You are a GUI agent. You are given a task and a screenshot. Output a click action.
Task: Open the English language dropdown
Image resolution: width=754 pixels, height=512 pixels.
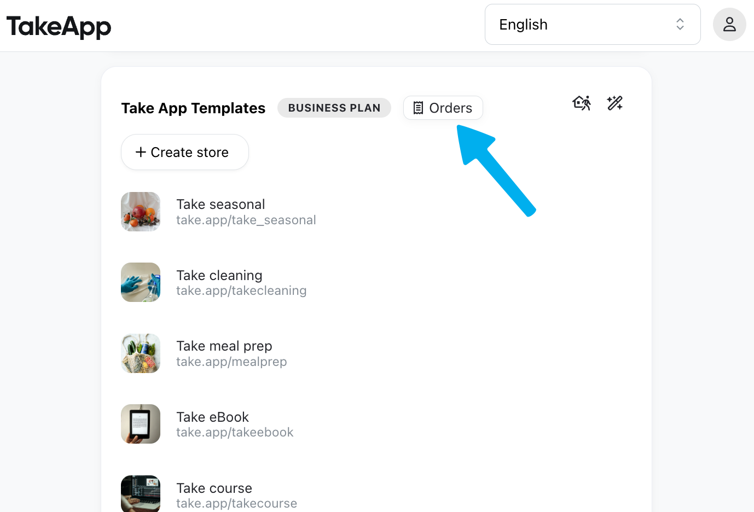pyautogui.click(x=593, y=25)
